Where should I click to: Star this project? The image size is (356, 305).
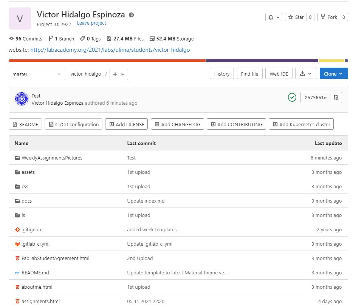tap(296, 17)
